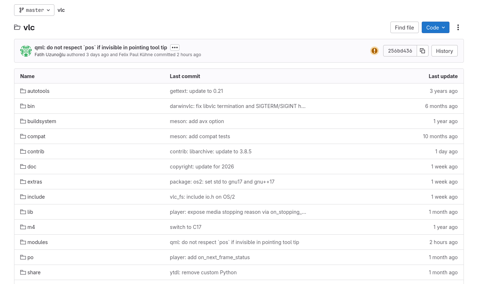This screenshot has height=284, width=483.
Task: Expand the commit description ellipsis toggle
Action: 175,48
